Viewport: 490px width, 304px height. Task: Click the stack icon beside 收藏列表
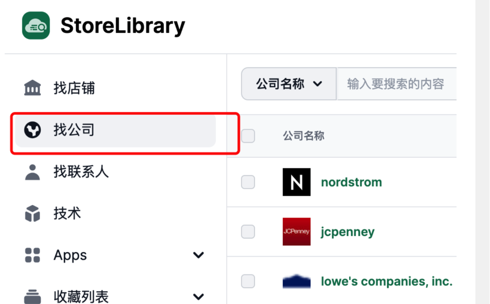coord(33,296)
